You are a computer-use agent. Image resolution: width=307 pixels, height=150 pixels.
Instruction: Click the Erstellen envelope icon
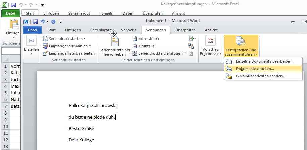pyautogui.click(x=31, y=41)
